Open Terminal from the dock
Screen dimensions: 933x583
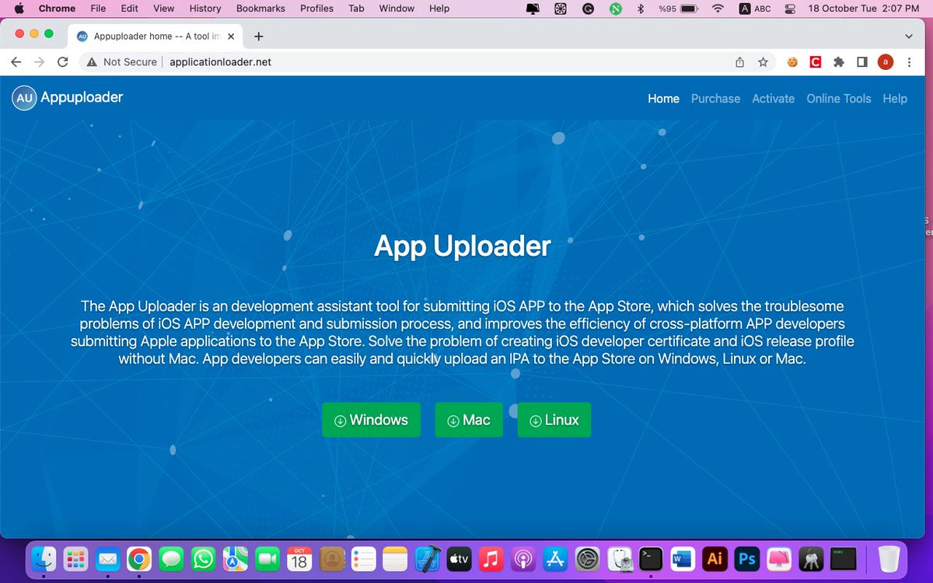651,558
